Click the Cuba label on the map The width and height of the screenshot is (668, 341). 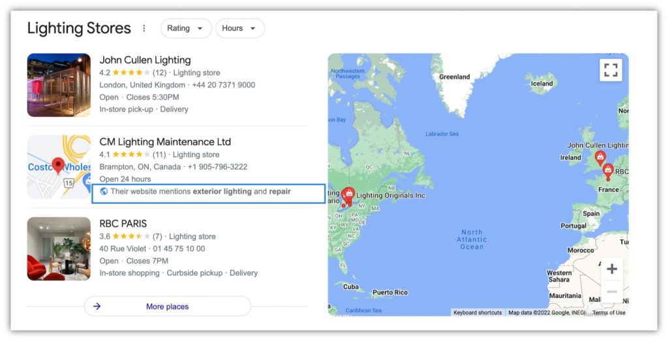point(351,287)
